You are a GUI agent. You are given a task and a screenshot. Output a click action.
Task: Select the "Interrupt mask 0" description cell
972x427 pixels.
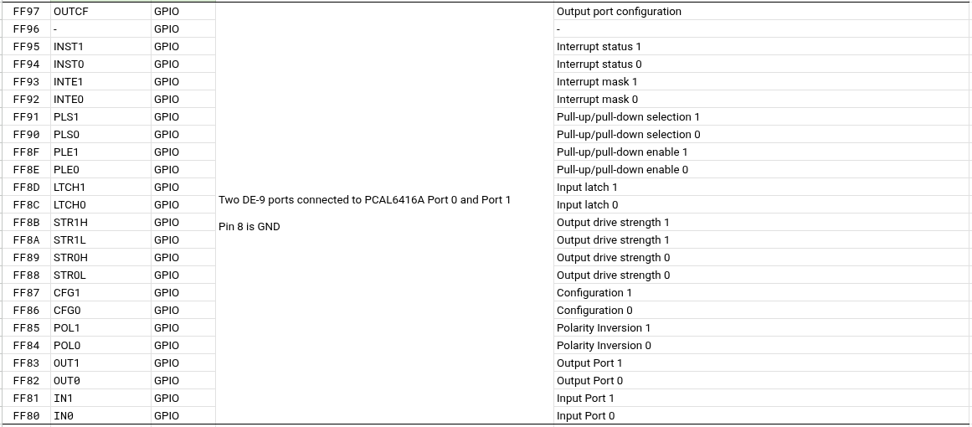click(597, 100)
